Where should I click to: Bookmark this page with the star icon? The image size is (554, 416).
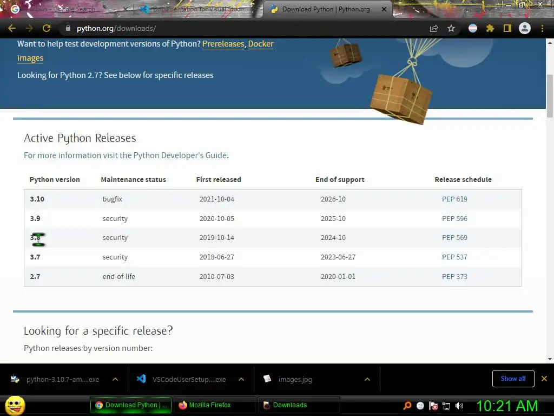(x=451, y=28)
